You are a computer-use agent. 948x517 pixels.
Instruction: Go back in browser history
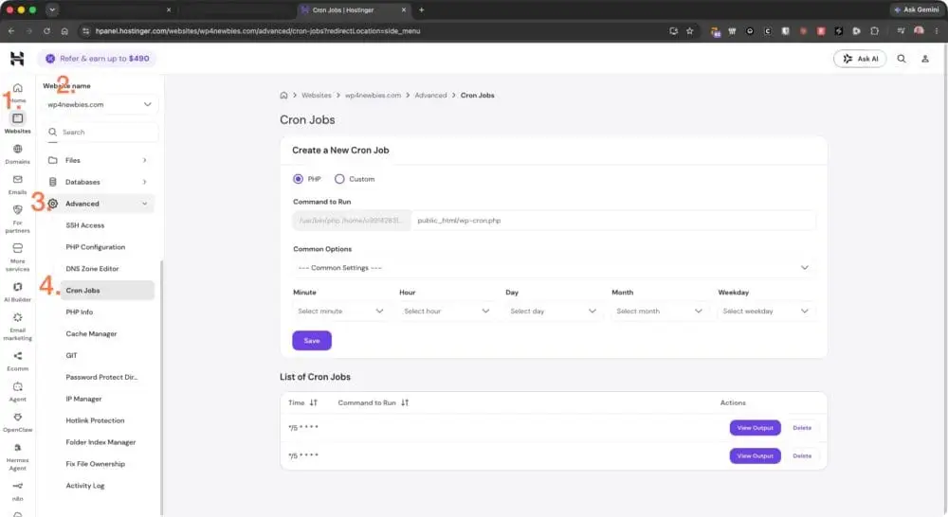[x=10, y=31]
